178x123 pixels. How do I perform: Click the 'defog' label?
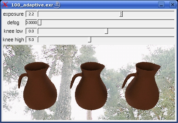(13, 23)
